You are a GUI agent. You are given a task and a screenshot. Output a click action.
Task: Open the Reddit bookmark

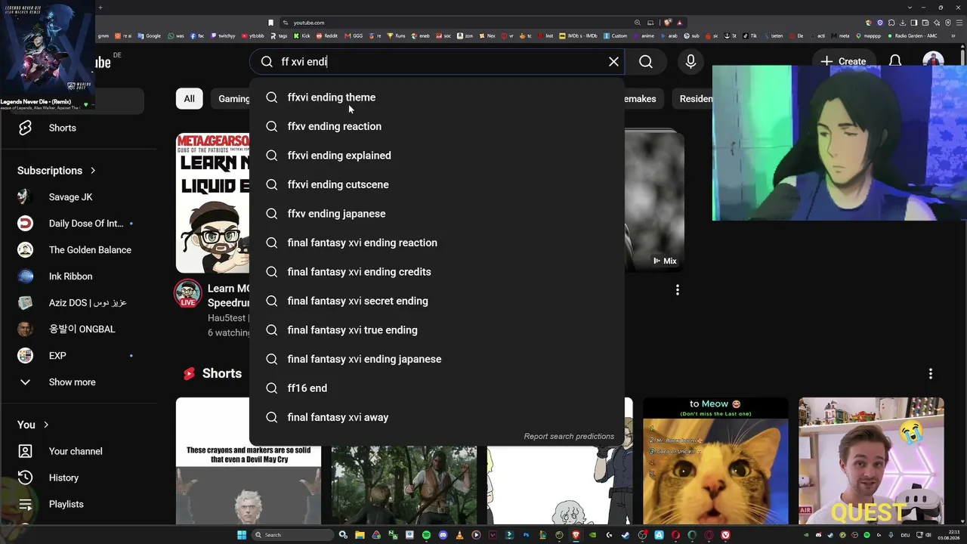pos(329,36)
